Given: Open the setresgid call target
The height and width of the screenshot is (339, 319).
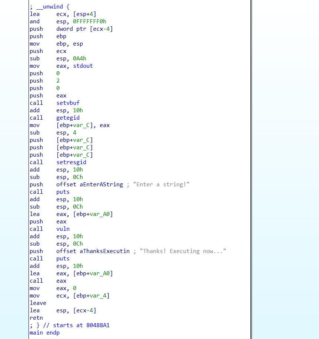Looking at the screenshot, I should click(x=71, y=162).
